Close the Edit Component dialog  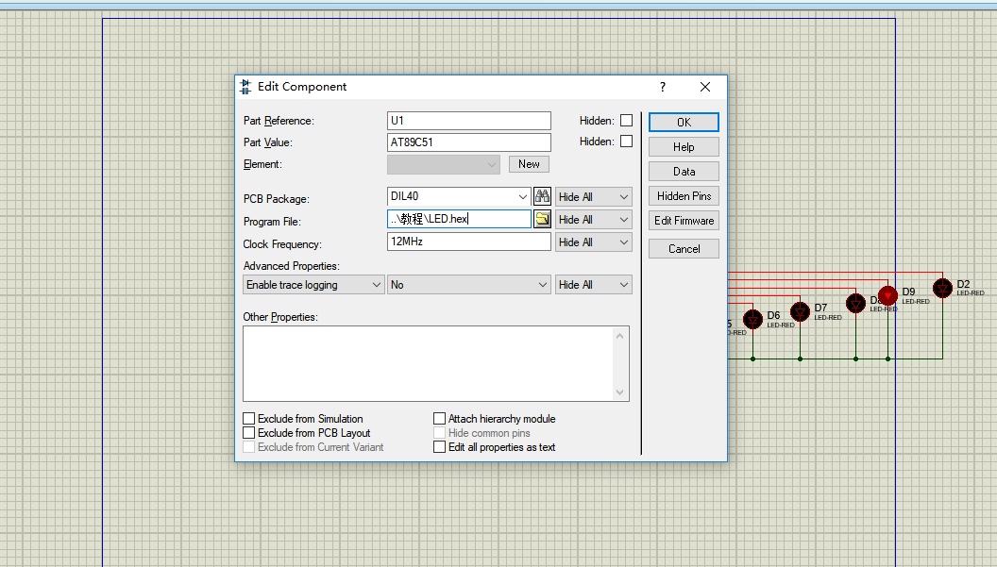(x=705, y=87)
